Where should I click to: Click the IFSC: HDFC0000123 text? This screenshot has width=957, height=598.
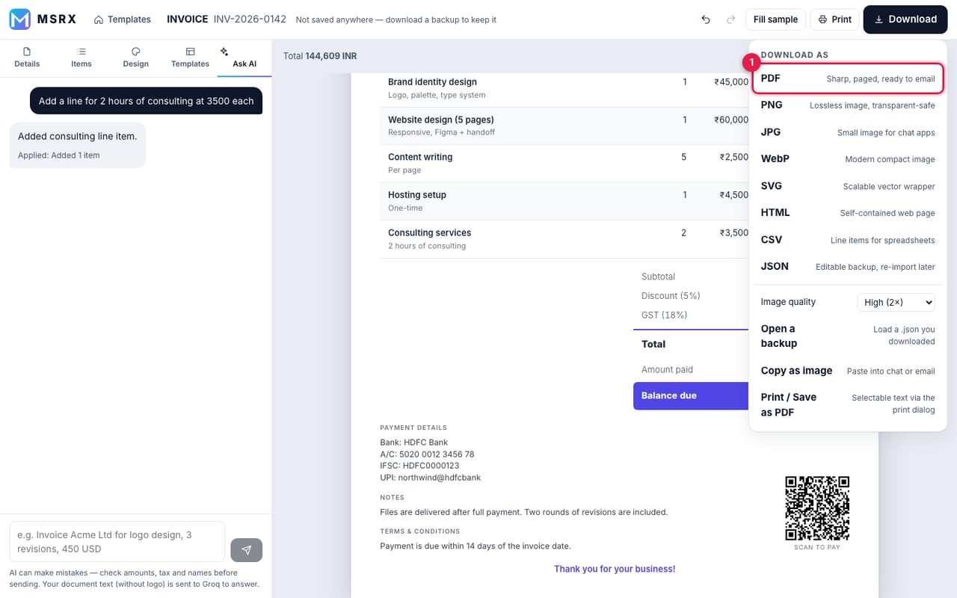[419, 466]
